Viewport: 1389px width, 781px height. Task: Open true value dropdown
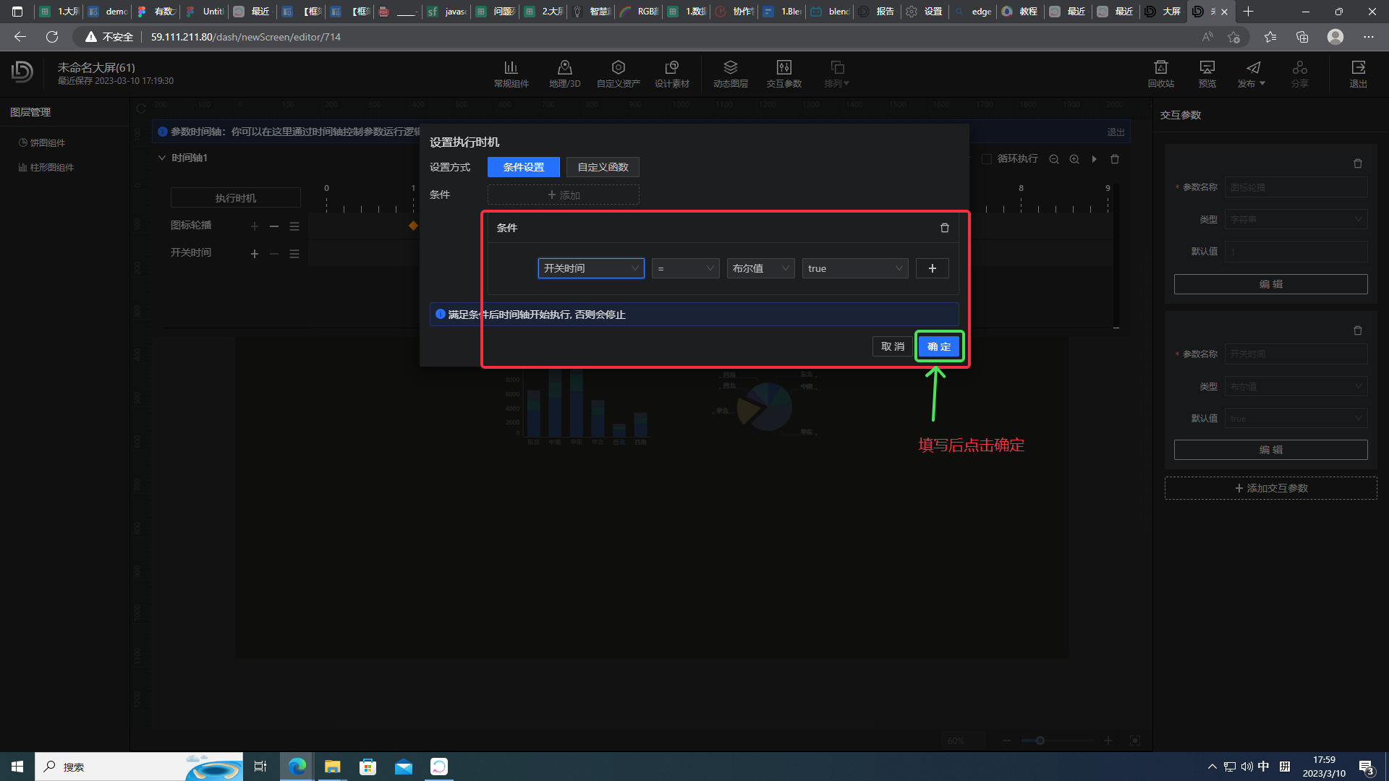point(855,268)
